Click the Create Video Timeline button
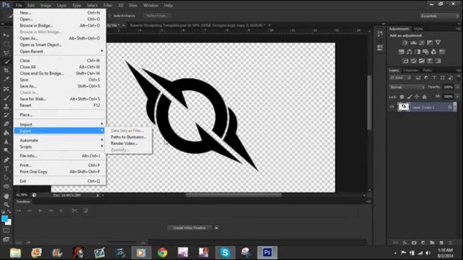463x260 pixels. coord(189,228)
